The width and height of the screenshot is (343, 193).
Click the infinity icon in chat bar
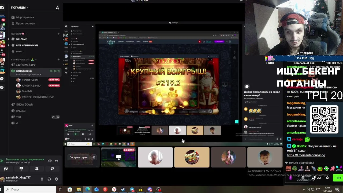coord(319,178)
